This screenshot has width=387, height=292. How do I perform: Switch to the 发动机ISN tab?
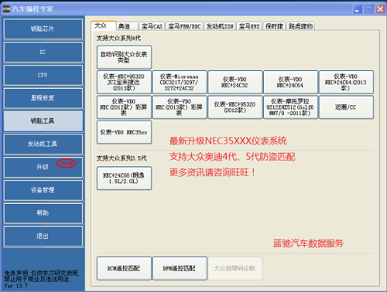pos(220,26)
